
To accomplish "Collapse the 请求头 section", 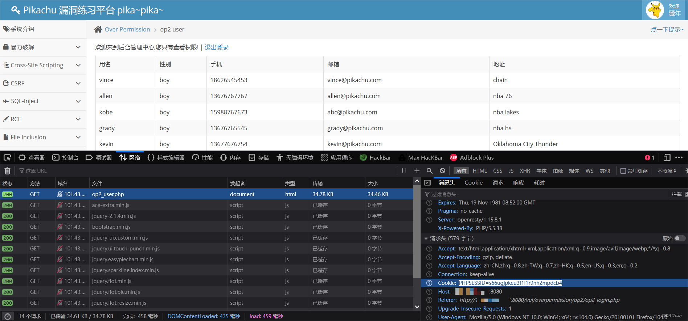I will (426, 238).
